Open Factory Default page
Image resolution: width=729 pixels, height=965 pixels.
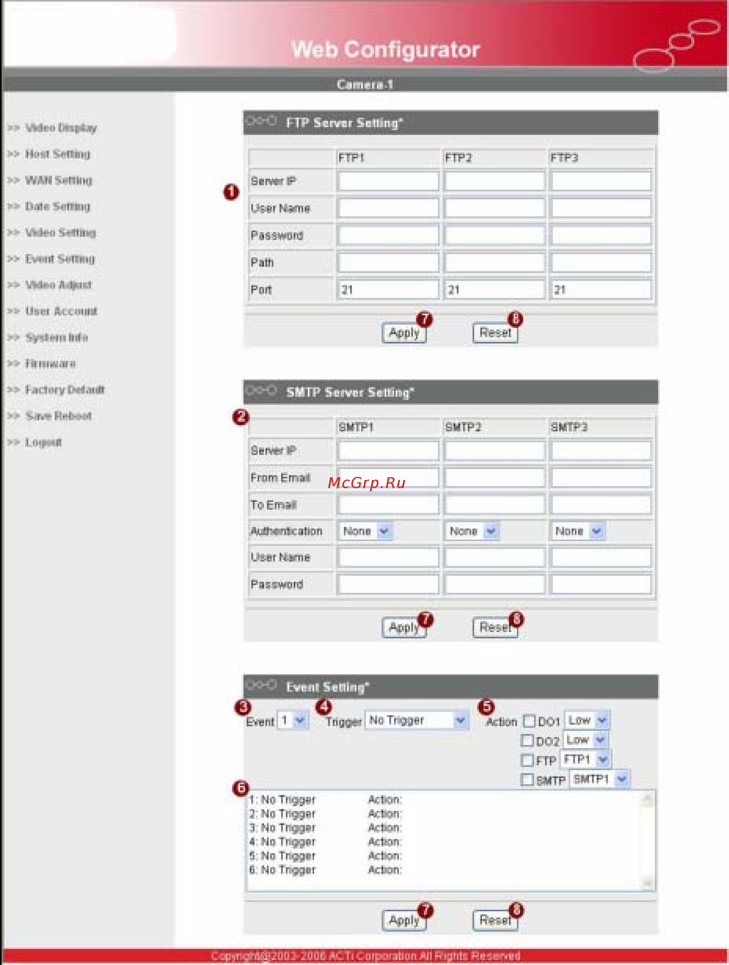click(x=65, y=390)
